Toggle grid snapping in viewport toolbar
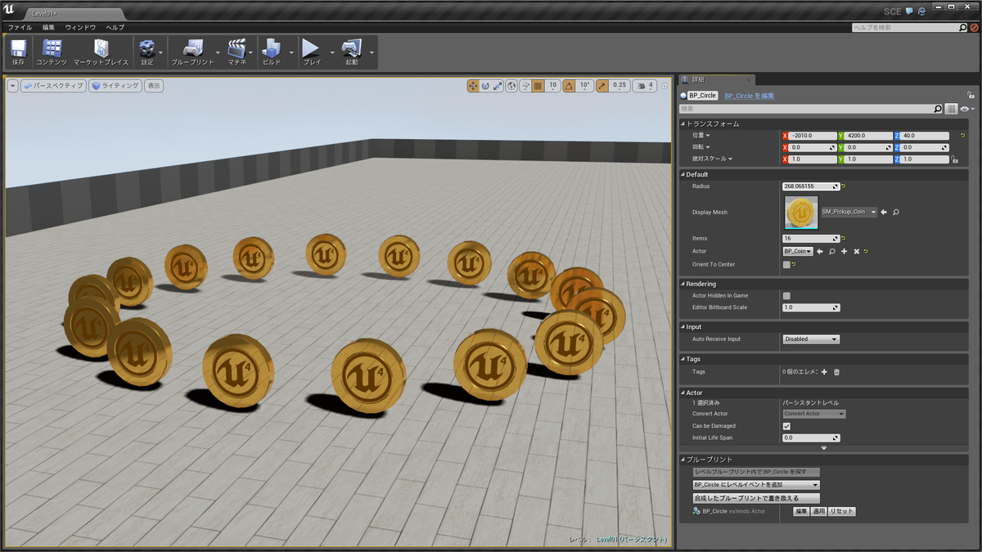This screenshot has width=982, height=552. coord(538,85)
